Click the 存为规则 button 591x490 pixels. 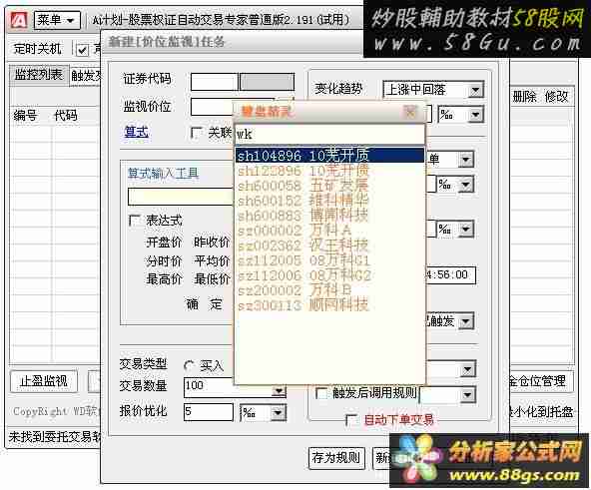pyautogui.click(x=336, y=458)
